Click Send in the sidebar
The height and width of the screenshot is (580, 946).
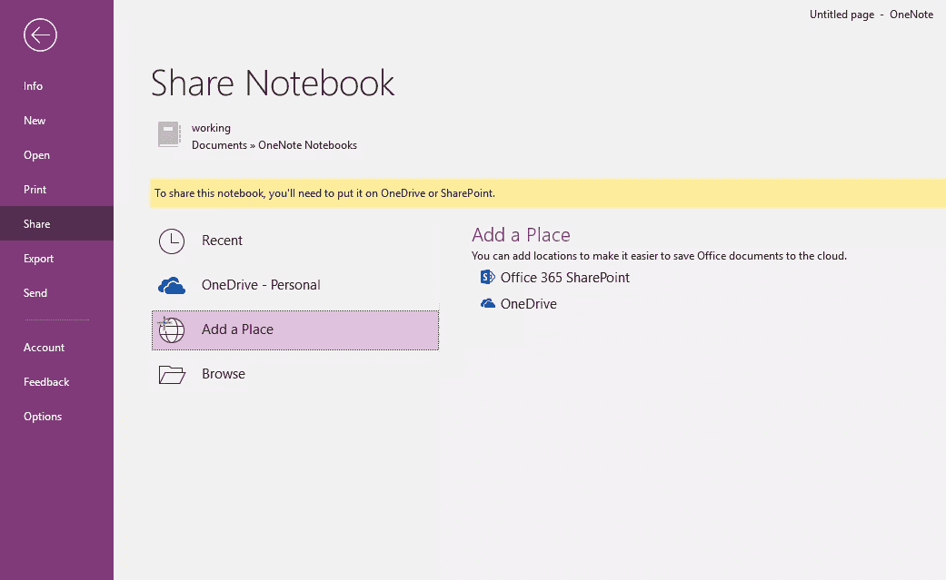(35, 293)
